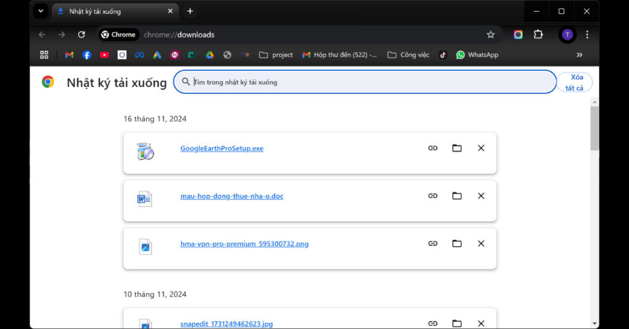Open the Meta bookmark icon

tap(139, 55)
